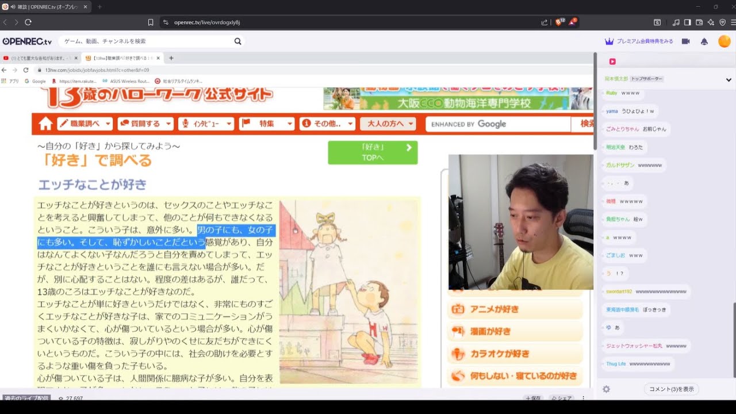Open the Brave playlist music note icon
The image size is (736, 414).
coord(676,22)
